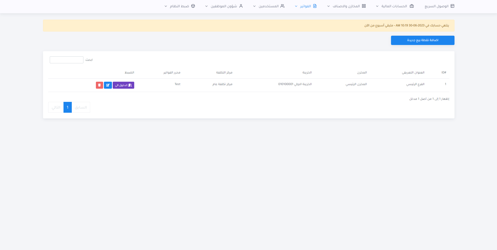Expand the chevron beside الفواتير menu
This screenshot has height=250, width=497.
pyautogui.click(x=296, y=6)
